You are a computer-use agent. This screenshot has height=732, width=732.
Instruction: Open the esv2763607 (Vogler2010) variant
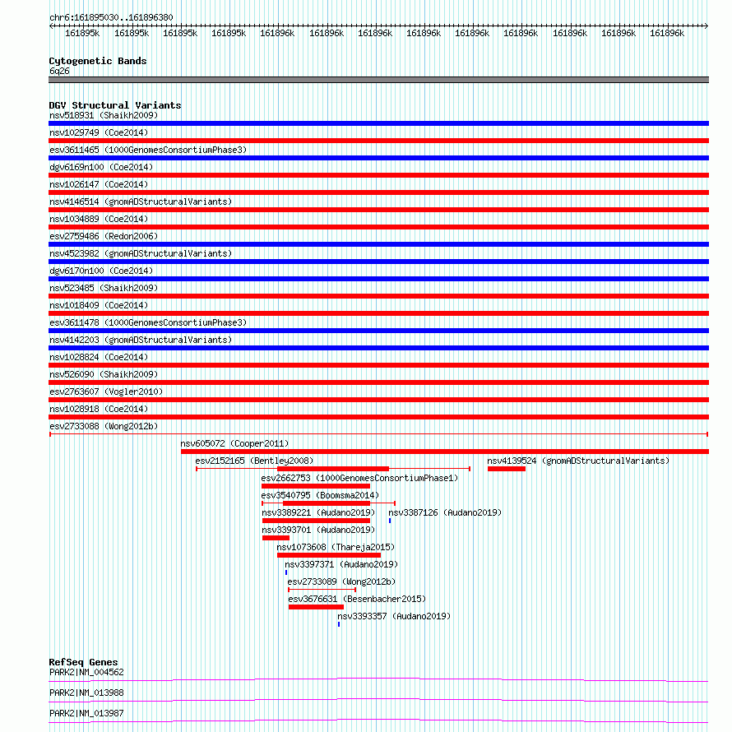106,391
